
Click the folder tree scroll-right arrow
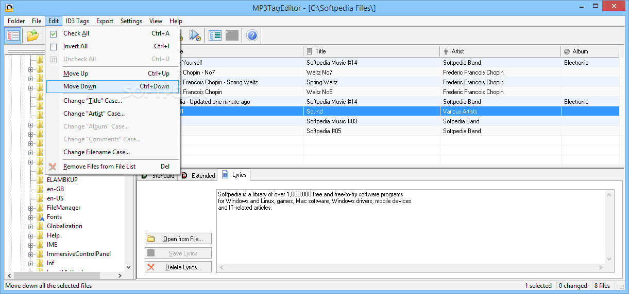[x=120, y=275]
